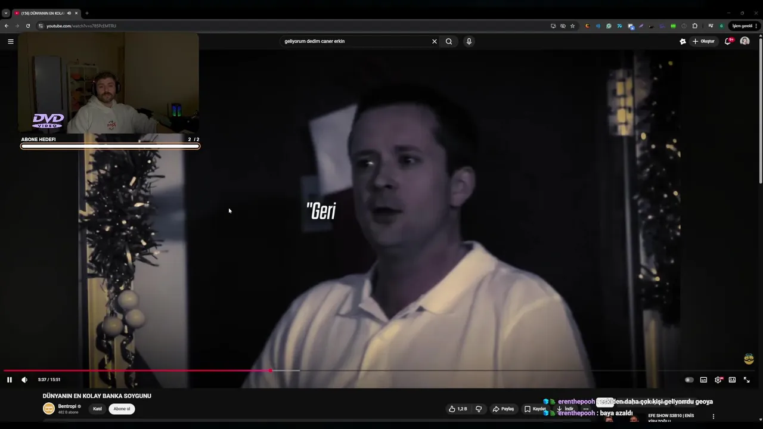Click the 5:37 / 15:51 time display
The width and height of the screenshot is (763, 429).
49,380
